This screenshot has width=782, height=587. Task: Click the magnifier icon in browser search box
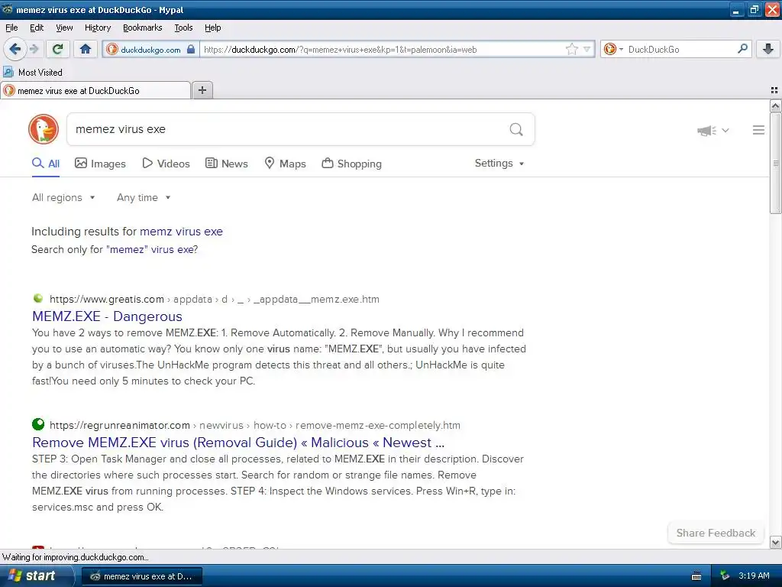(x=742, y=49)
